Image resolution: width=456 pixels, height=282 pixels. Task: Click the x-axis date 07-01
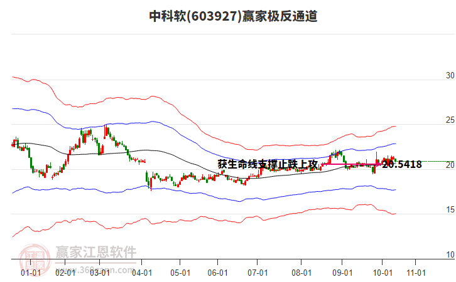pos(258,273)
